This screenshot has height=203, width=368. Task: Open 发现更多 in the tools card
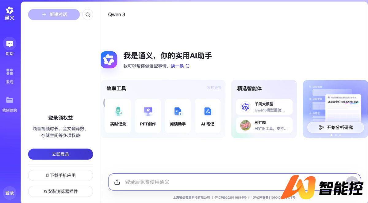214,88
